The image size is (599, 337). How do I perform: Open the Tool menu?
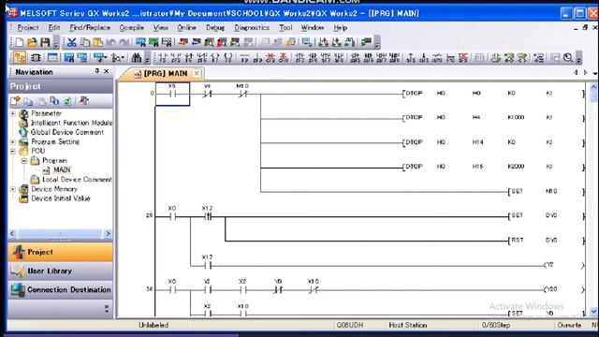coord(285,27)
